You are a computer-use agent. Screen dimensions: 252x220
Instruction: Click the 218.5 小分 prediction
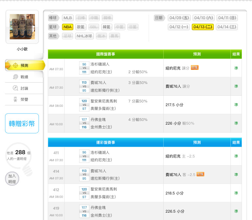(x=174, y=193)
